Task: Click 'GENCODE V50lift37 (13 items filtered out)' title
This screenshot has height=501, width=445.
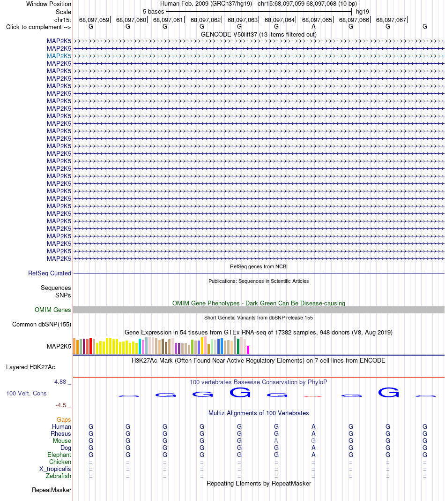Action: click(x=259, y=35)
